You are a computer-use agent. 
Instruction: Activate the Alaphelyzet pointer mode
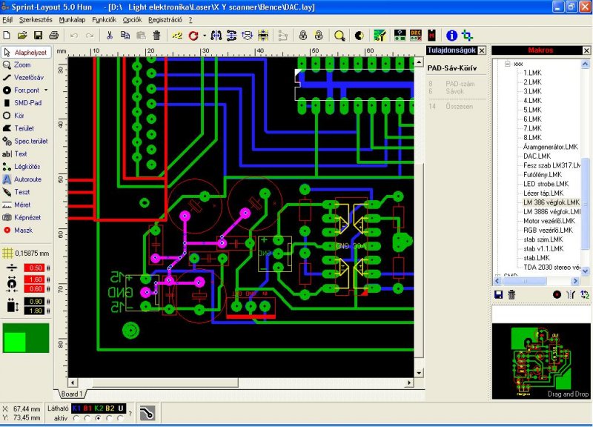(26, 52)
